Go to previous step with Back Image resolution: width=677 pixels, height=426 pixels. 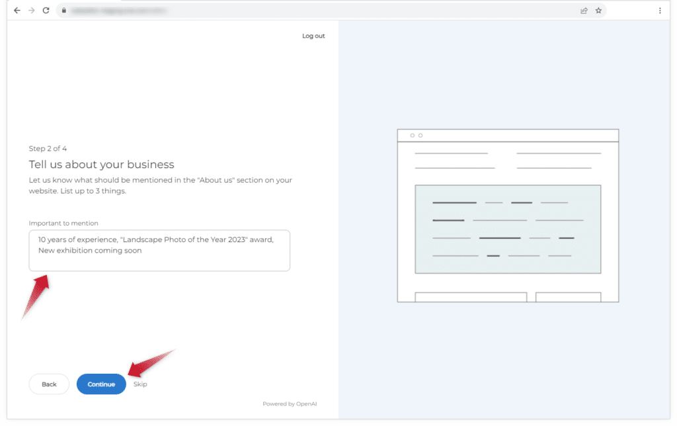pos(49,384)
